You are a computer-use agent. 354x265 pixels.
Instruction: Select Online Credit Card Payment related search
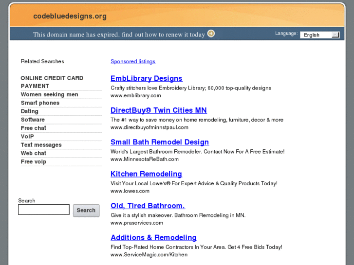click(x=52, y=82)
